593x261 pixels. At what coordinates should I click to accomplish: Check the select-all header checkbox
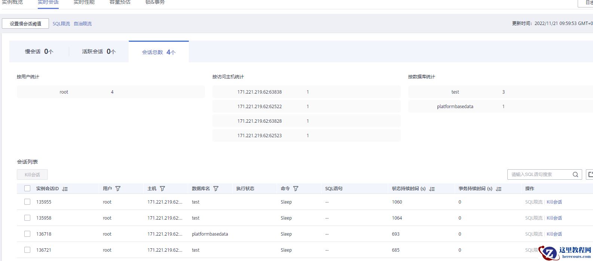27,189
